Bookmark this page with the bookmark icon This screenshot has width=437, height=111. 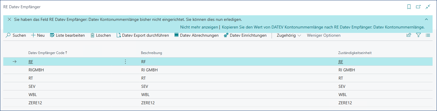pos(409,7)
